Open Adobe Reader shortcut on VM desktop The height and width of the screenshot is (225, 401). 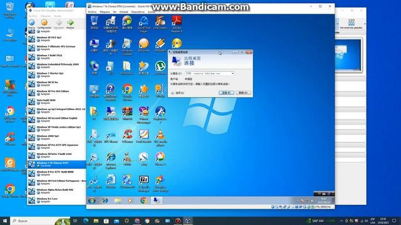(177, 24)
